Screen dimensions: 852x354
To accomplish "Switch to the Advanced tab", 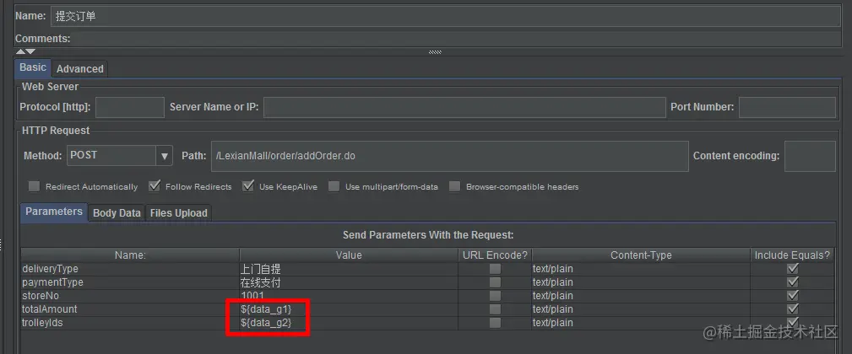I will click(80, 69).
